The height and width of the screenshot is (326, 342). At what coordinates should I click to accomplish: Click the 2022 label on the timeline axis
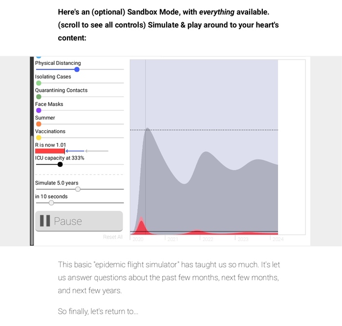[208, 240]
